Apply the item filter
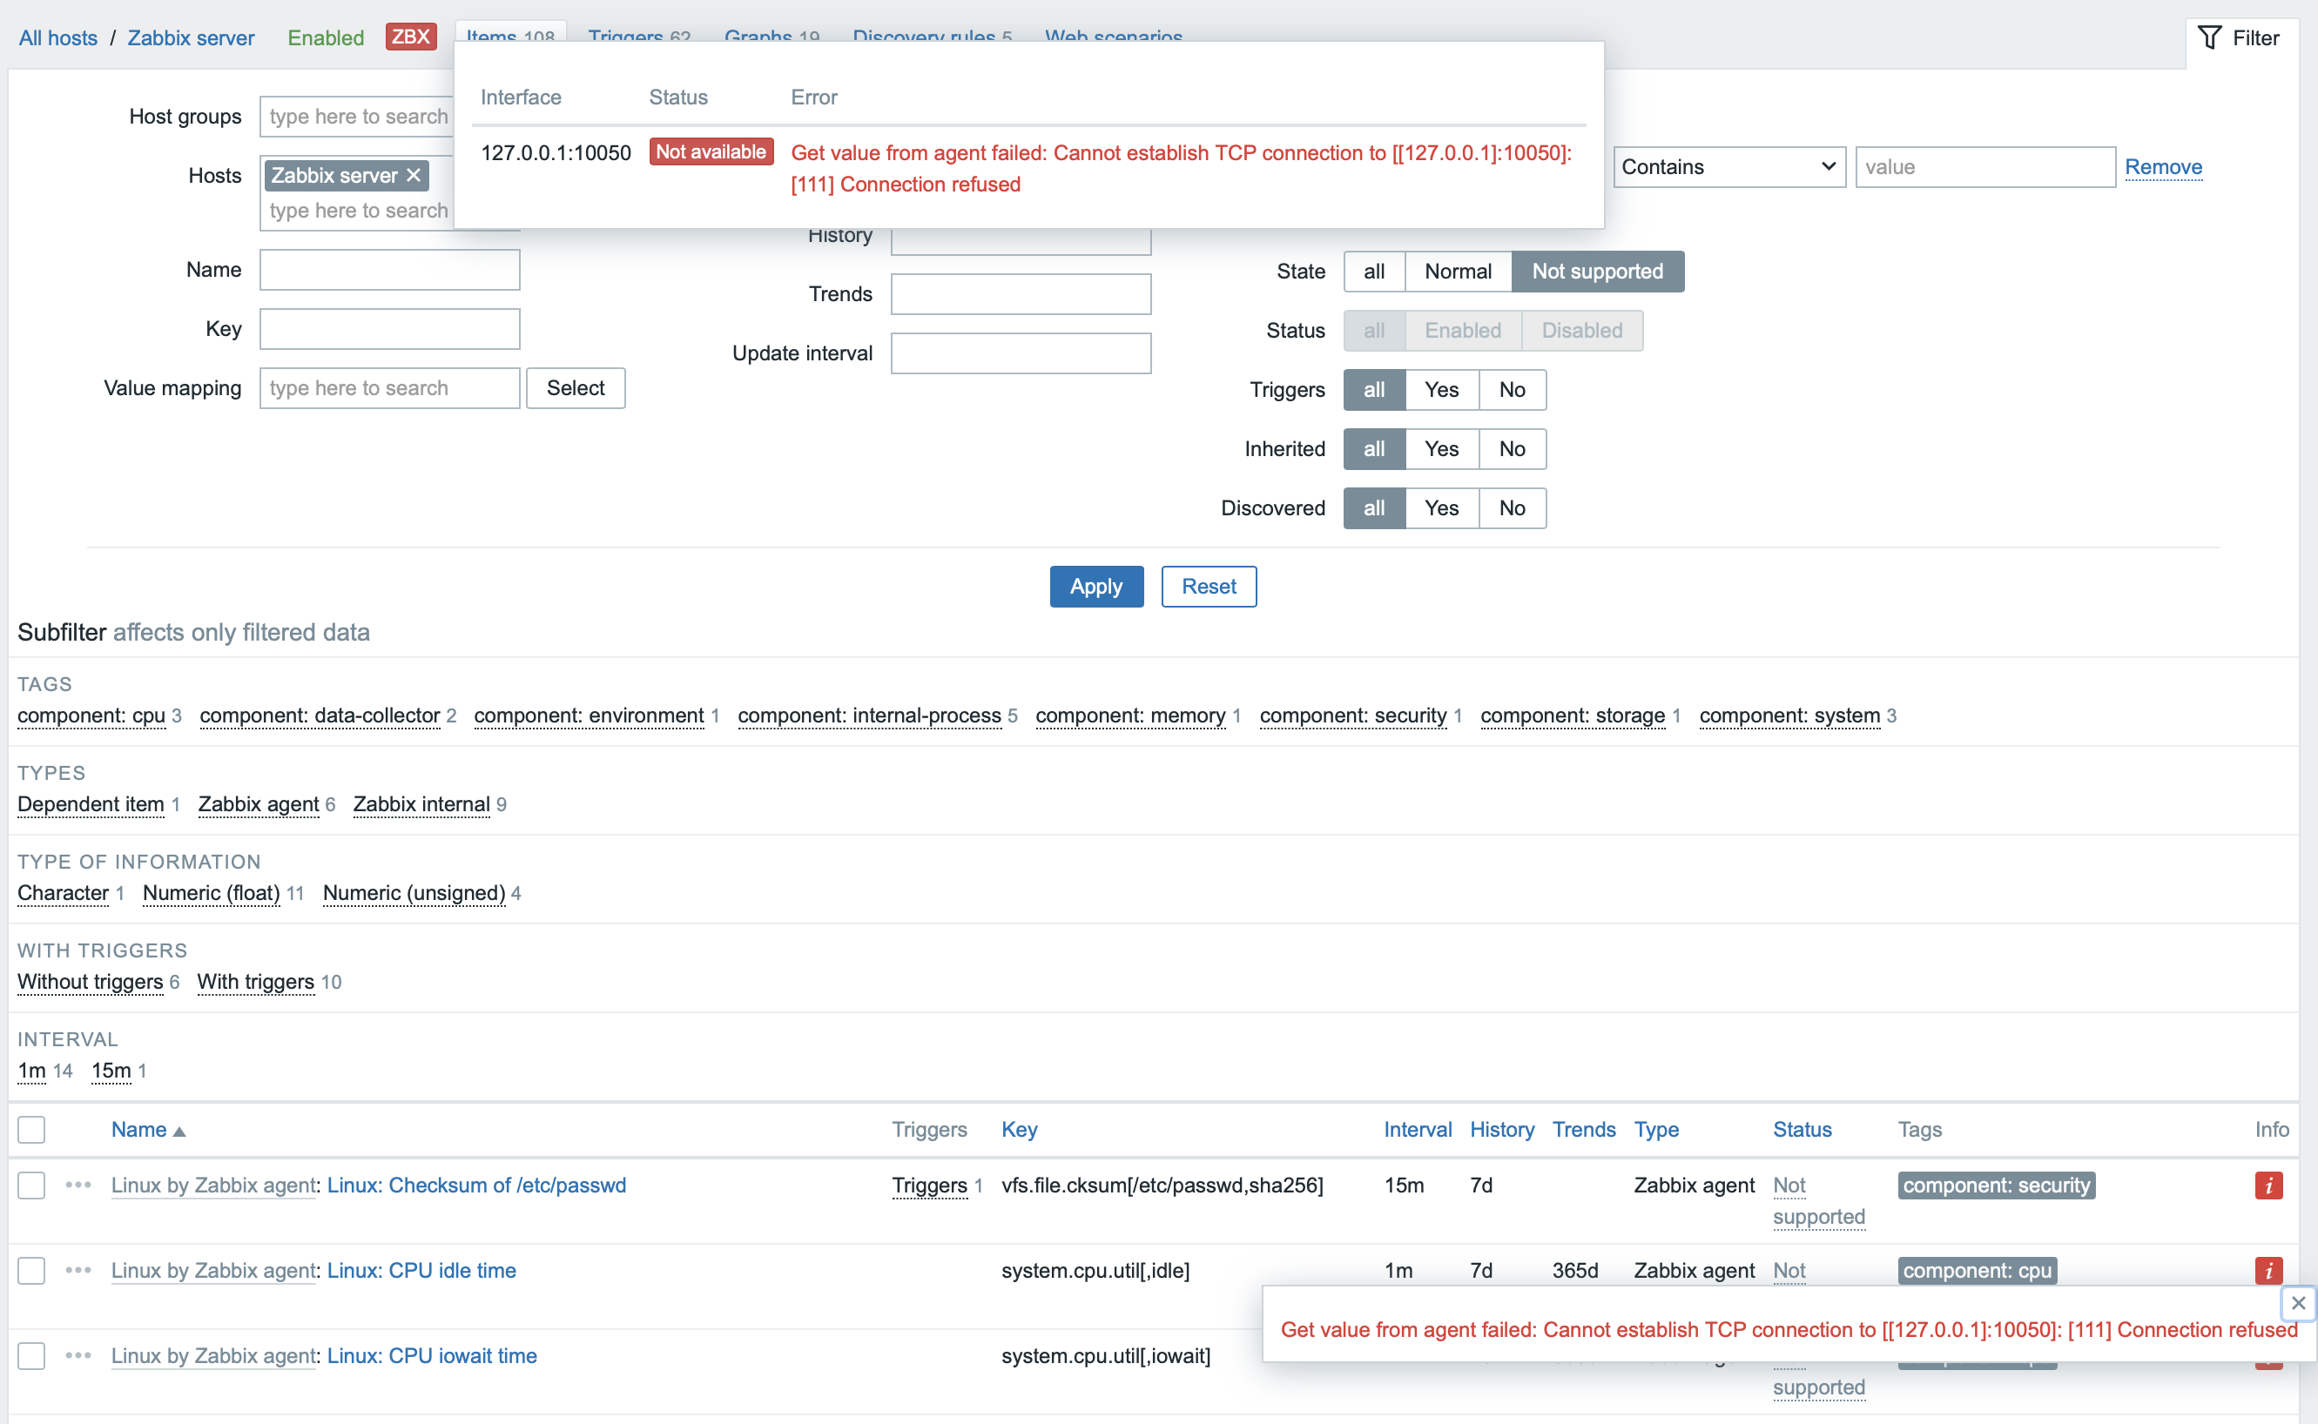The height and width of the screenshot is (1424, 2318). [1096, 587]
